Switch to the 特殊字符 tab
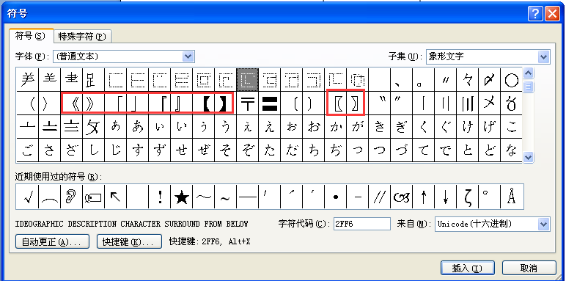This screenshot has width=566, height=281. [x=82, y=37]
